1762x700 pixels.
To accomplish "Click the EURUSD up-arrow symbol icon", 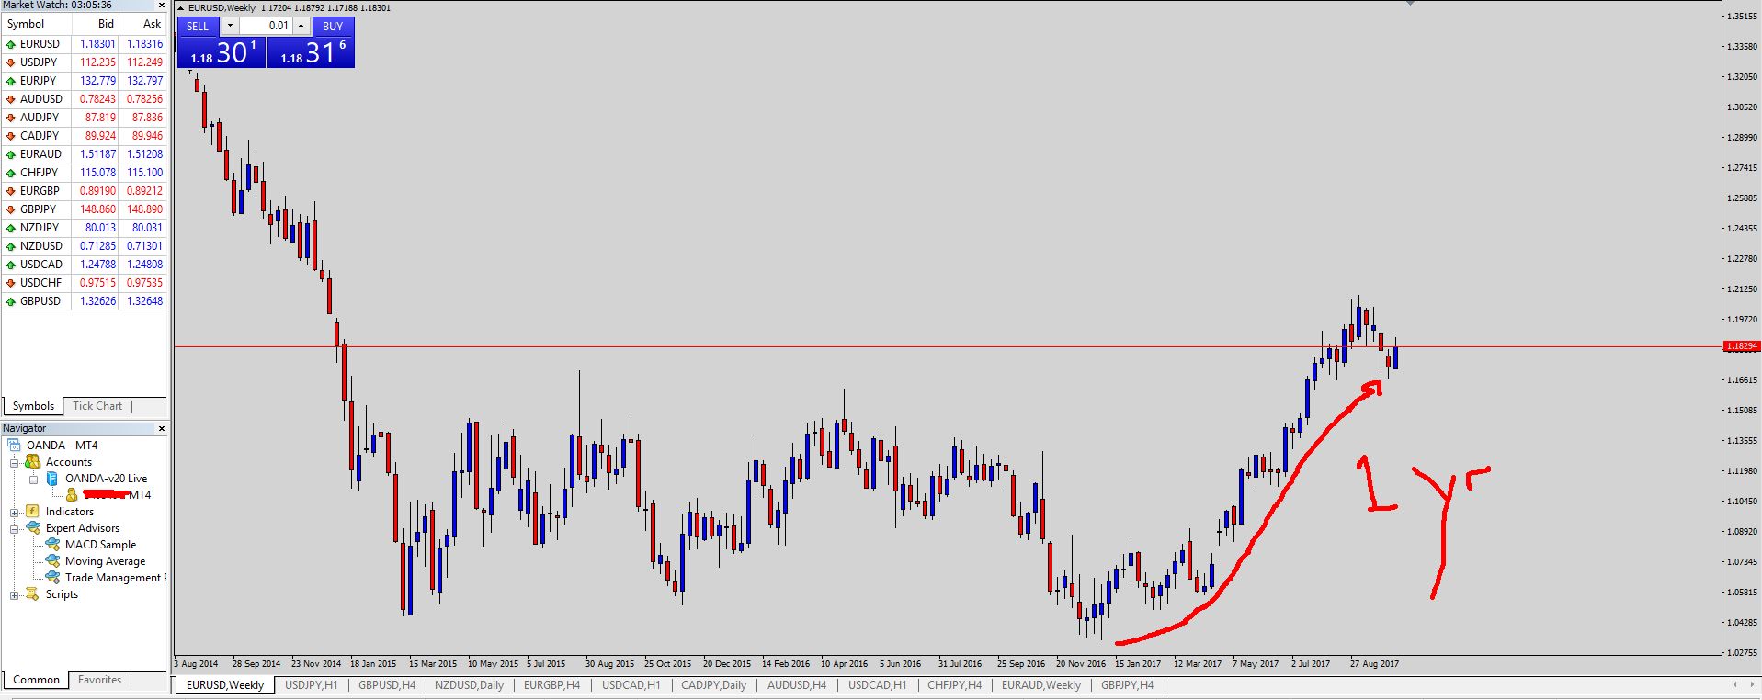I will [11, 44].
